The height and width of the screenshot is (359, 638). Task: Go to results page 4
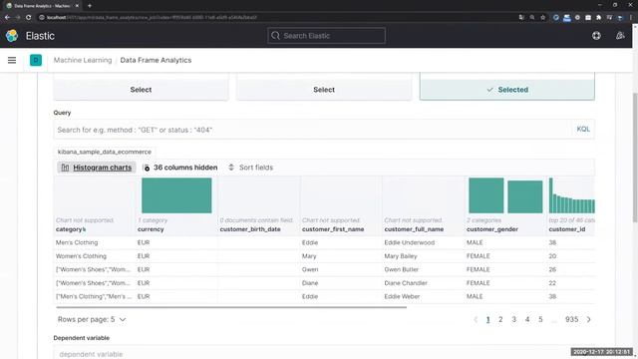[x=527, y=319]
